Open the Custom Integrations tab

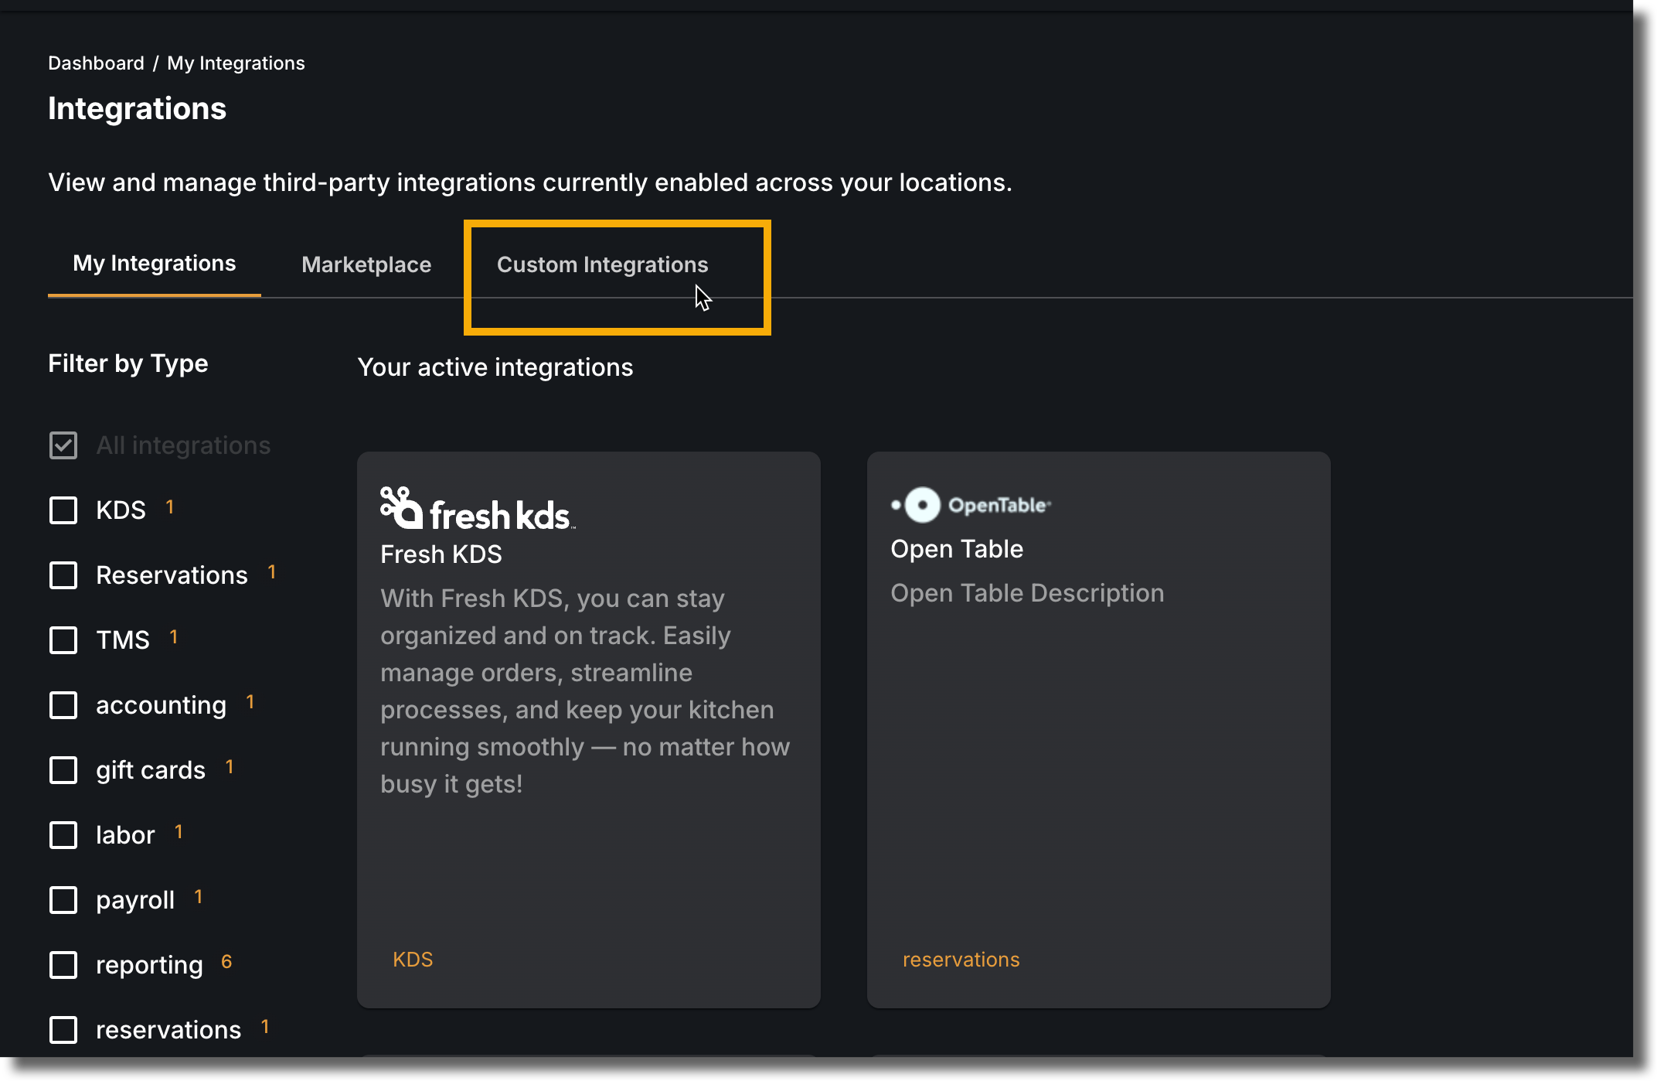pos(602,264)
